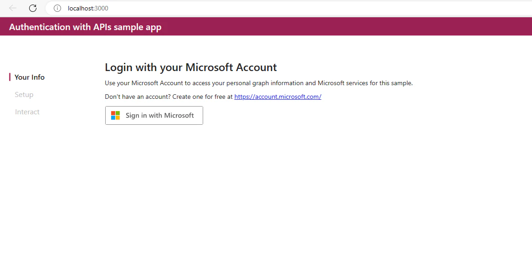Go back using the browser back arrow
Image resolution: width=532 pixels, height=255 pixels.
coord(13,8)
